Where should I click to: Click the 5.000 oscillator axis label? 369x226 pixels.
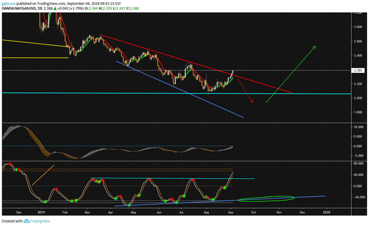(358, 137)
